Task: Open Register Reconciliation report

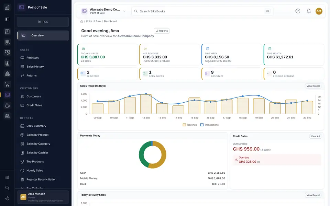Action: pos(43,180)
